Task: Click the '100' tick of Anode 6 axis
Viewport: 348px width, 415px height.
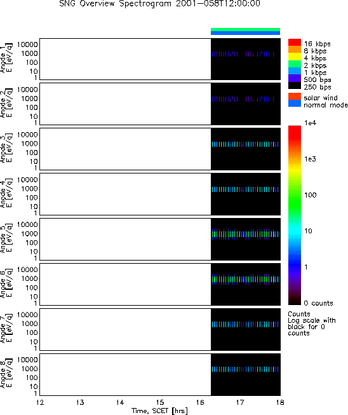Action: [32, 288]
